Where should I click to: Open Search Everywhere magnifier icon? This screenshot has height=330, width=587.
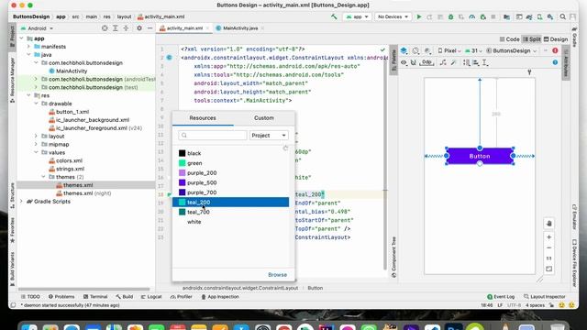(562, 16)
